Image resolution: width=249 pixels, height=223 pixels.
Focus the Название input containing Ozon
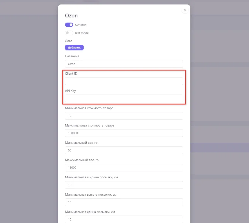pyautogui.click(x=124, y=64)
